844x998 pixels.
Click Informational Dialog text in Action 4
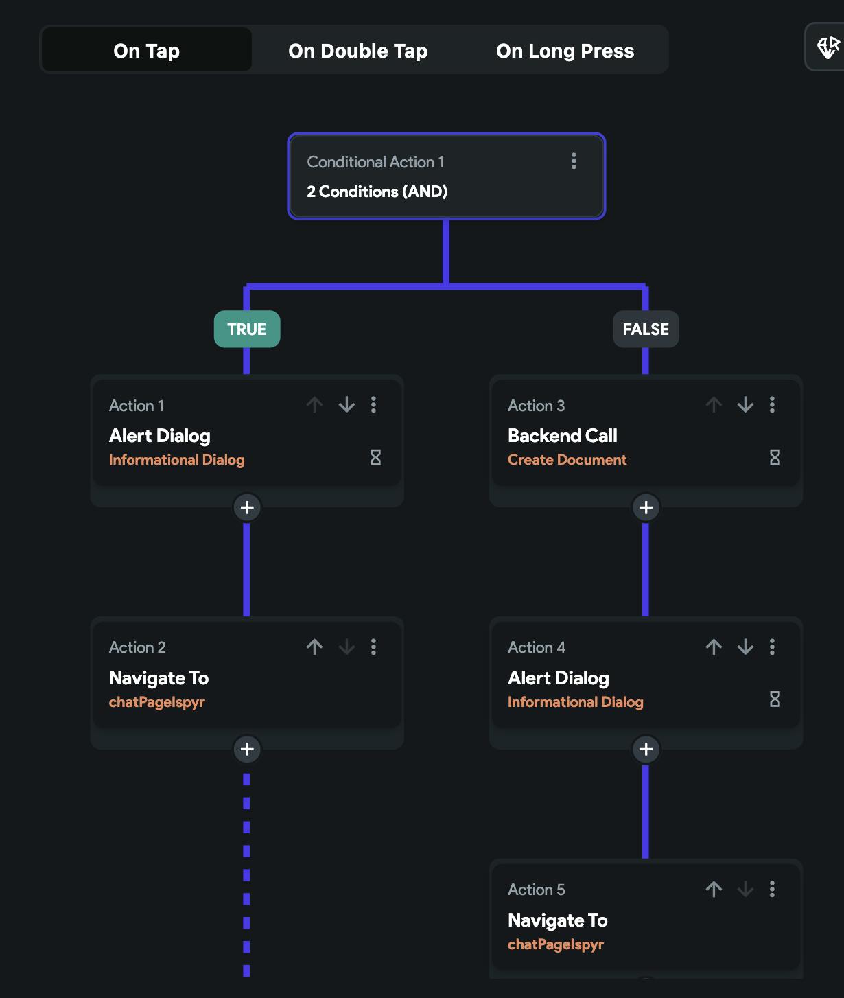click(x=575, y=702)
